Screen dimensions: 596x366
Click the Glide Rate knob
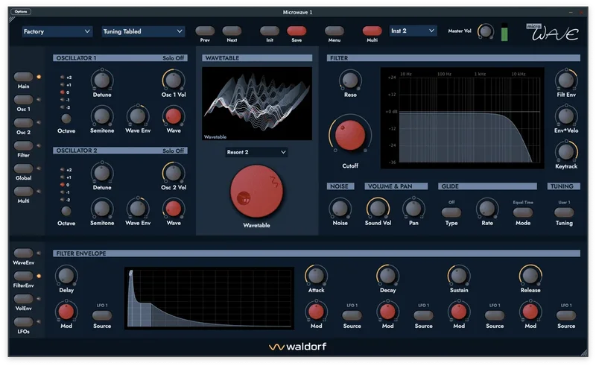[x=487, y=209]
